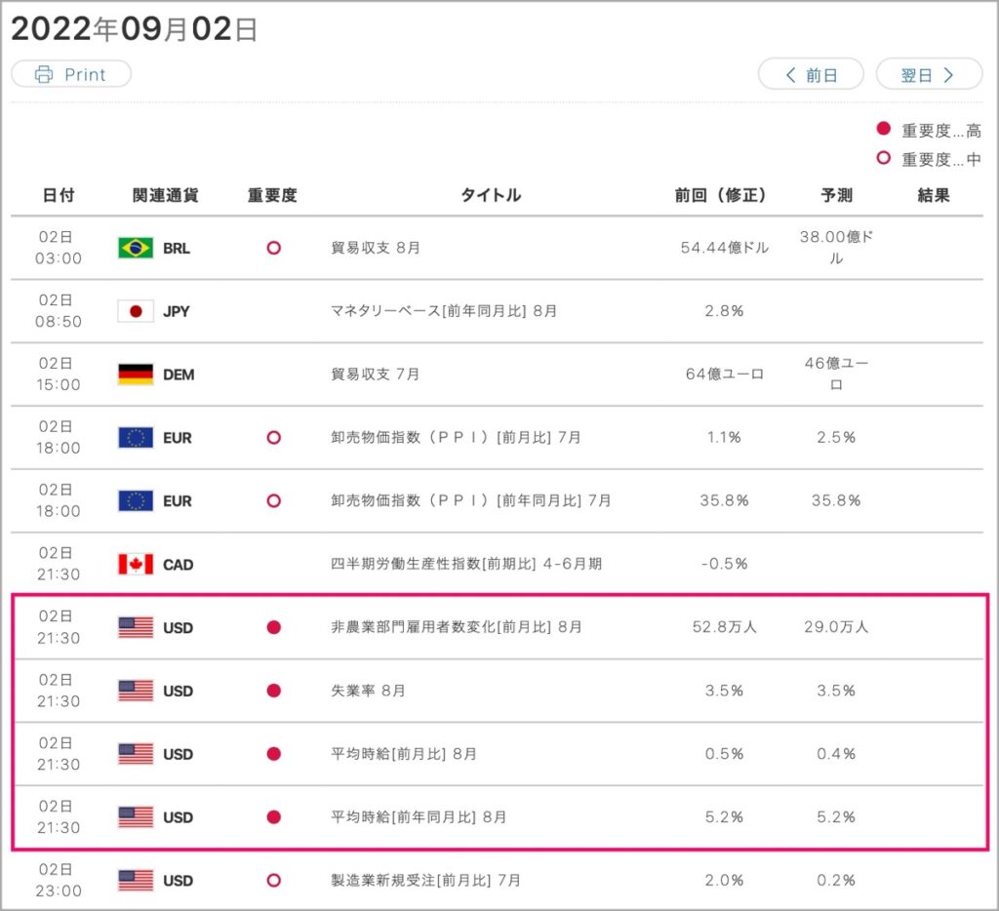Select the 平均時給[前月比] 8月 title

pos(403,754)
